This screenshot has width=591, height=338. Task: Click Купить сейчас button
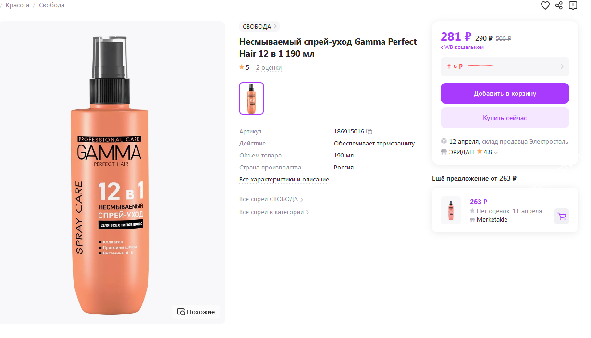click(505, 118)
